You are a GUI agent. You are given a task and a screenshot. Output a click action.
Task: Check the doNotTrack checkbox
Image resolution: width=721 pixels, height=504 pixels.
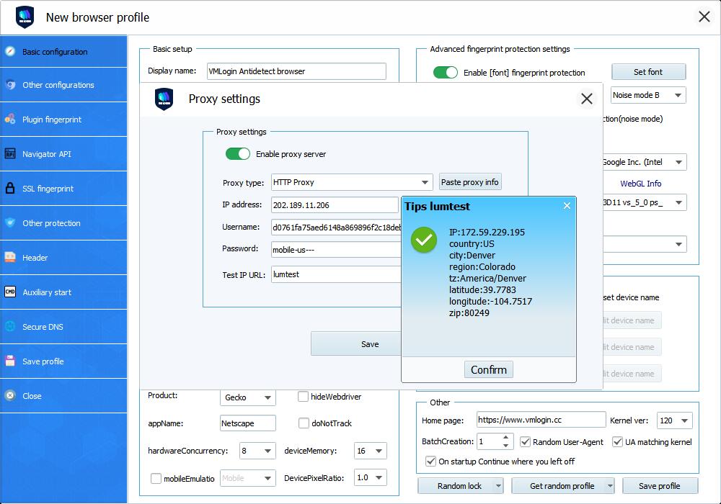point(304,423)
